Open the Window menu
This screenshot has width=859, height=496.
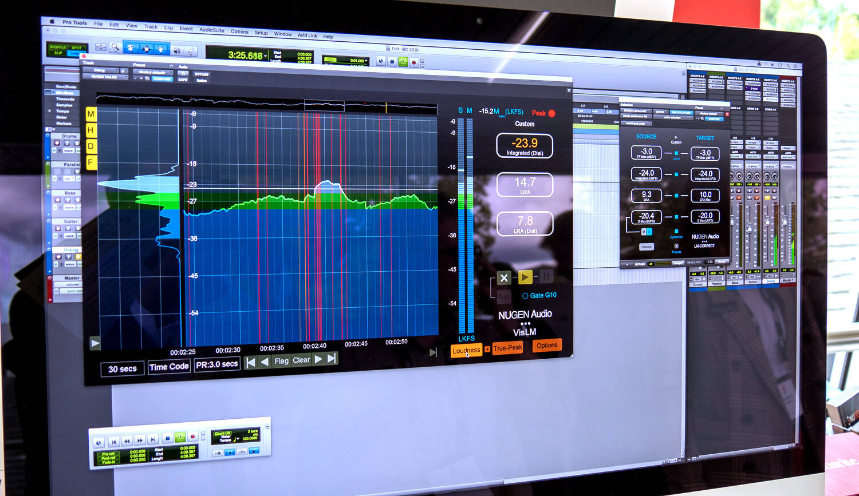[282, 34]
